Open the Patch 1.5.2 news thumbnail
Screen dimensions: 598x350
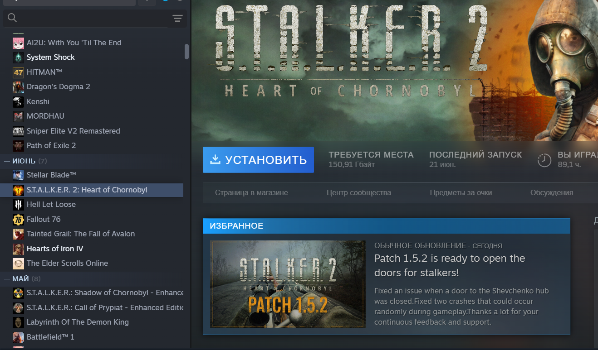coord(288,284)
